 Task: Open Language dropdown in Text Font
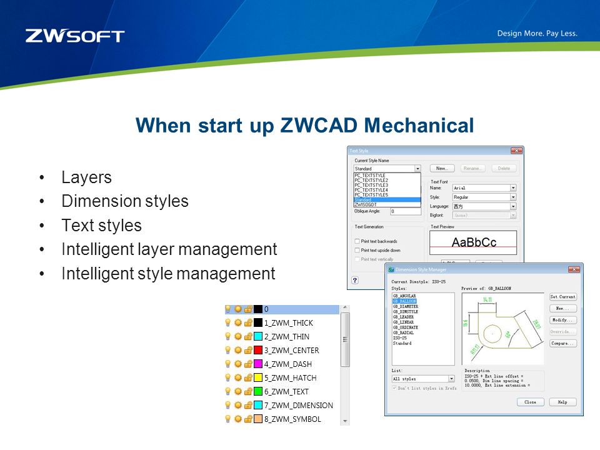[x=484, y=206]
